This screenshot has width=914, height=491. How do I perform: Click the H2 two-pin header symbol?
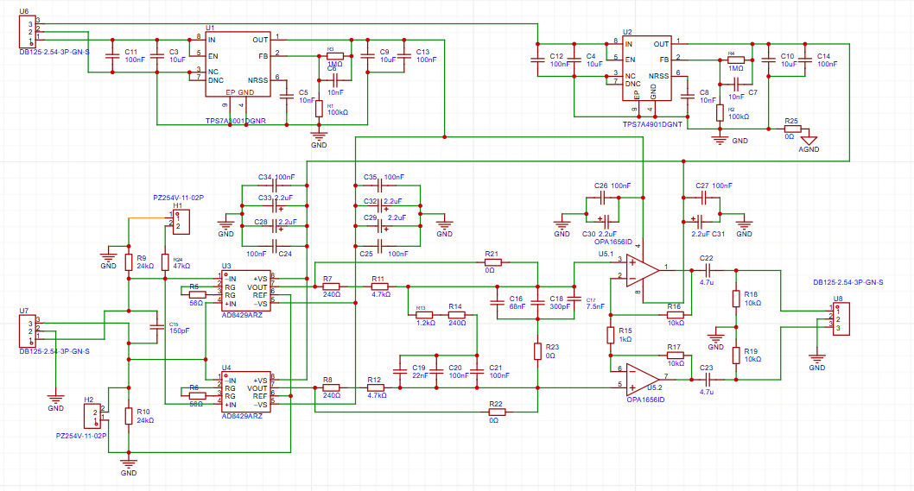(96, 416)
